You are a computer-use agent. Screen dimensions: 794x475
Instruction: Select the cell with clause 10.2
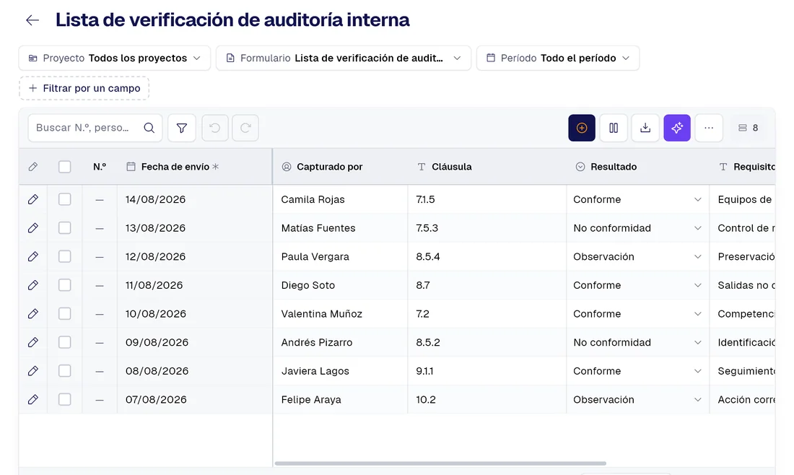(x=487, y=399)
